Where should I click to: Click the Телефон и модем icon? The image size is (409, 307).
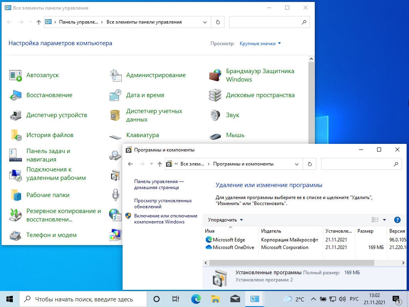tap(16, 235)
